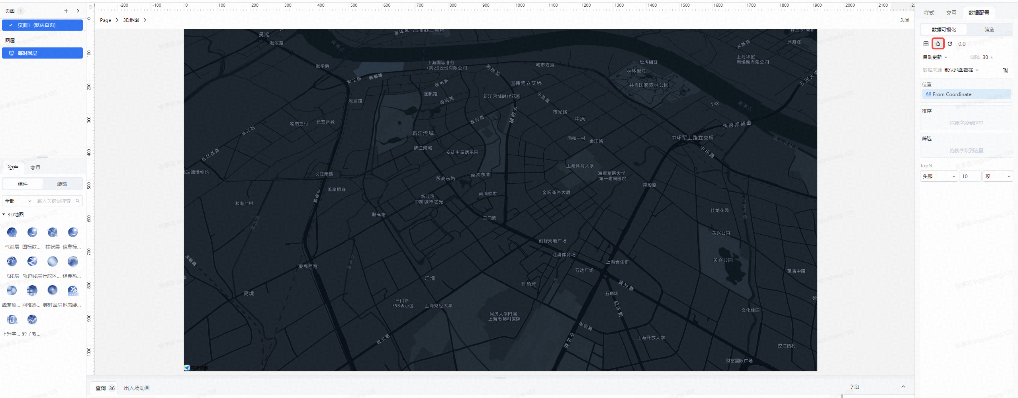Click the chevron after 3D地图 breadcrumb
The width and height of the screenshot is (1018, 398).
click(x=145, y=20)
